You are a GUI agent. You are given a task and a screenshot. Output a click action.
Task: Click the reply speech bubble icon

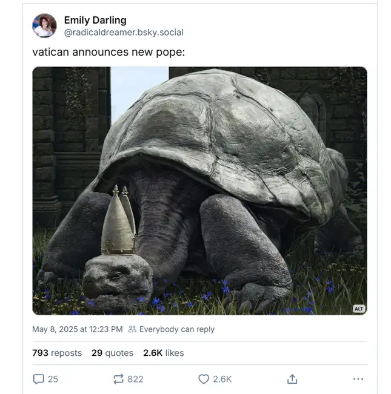click(38, 379)
